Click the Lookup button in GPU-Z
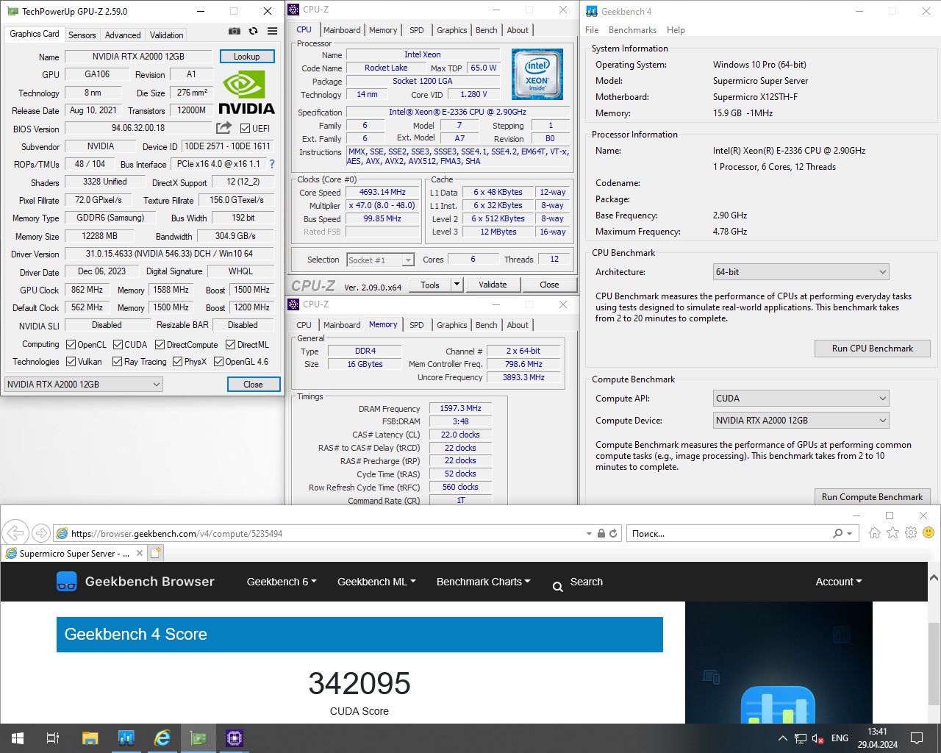 [x=246, y=57]
